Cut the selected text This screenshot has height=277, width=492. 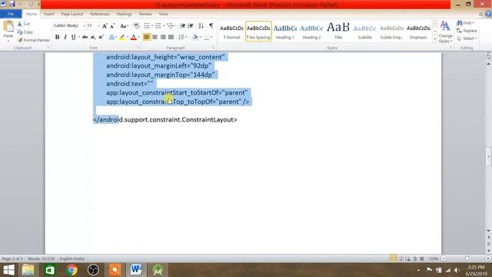coord(24,24)
